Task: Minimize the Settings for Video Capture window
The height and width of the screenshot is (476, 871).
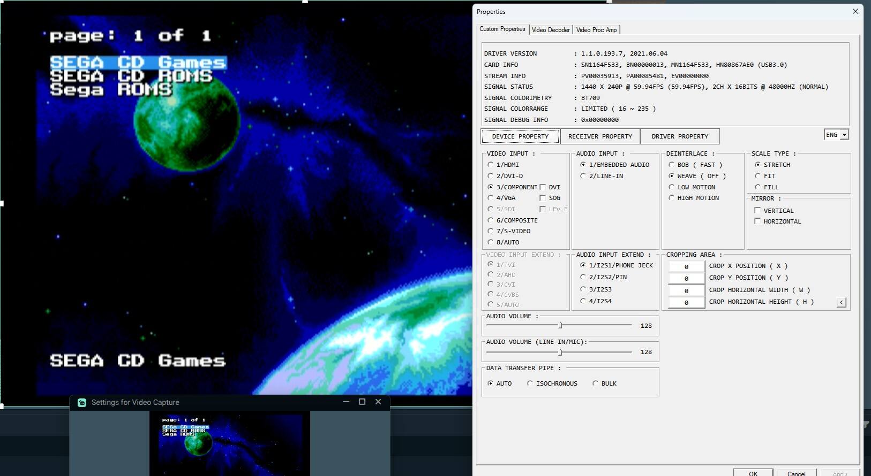Action: coord(346,402)
